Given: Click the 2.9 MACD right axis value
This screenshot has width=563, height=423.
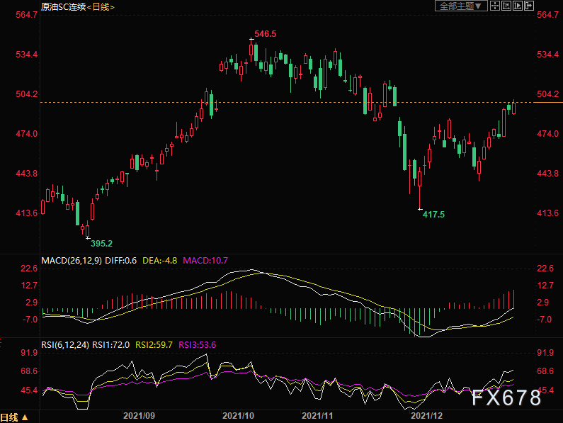Looking at the screenshot, I should tap(542, 303).
